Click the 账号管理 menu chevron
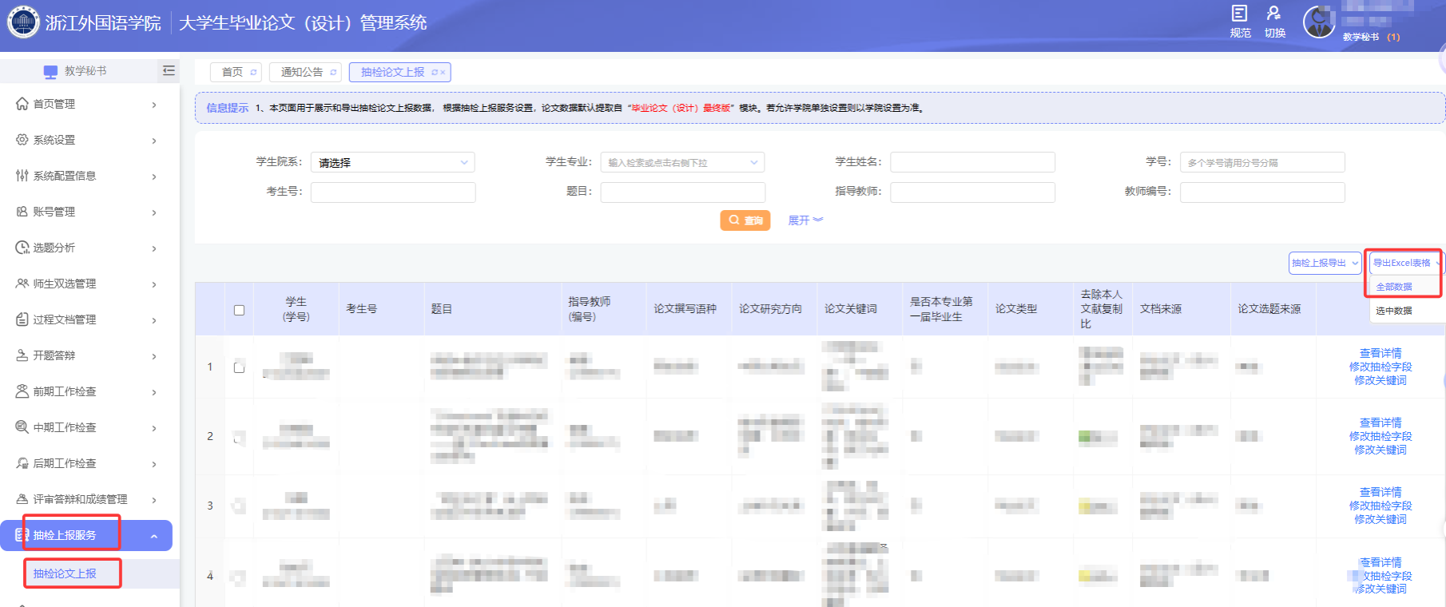The image size is (1446, 607). tap(154, 212)
